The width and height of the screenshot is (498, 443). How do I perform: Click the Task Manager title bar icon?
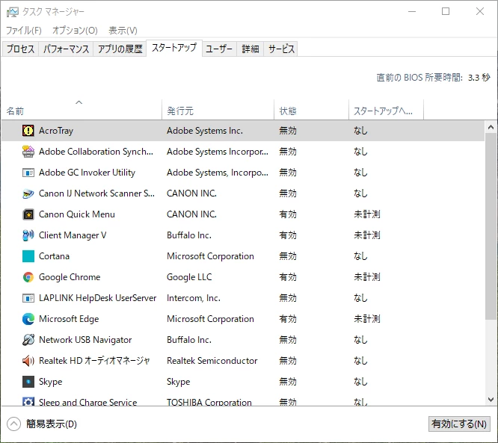[13, 12]
